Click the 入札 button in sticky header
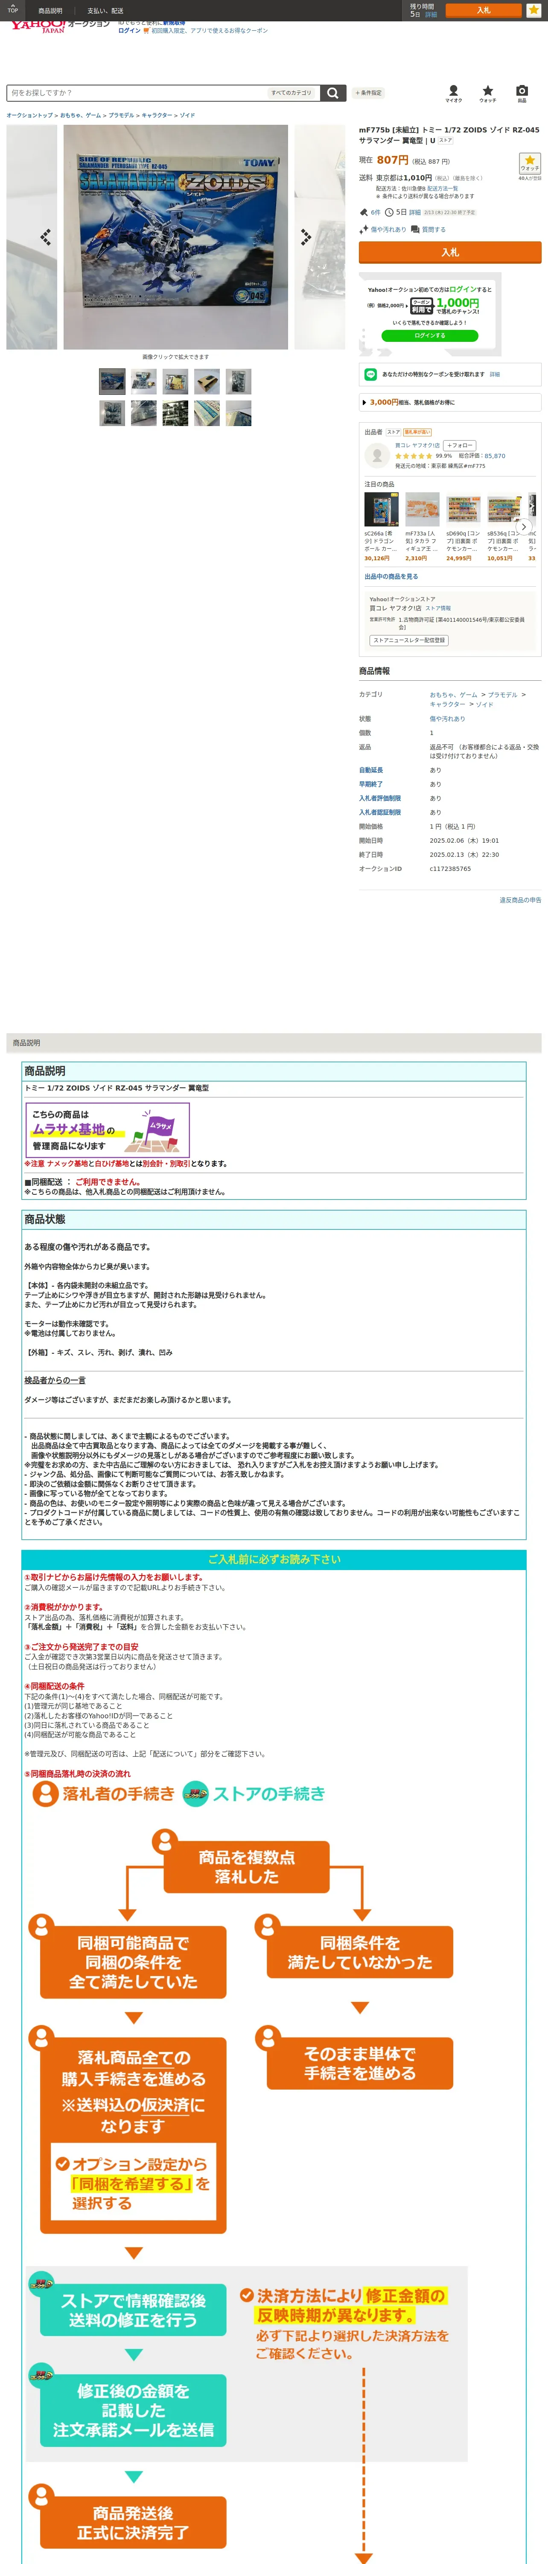 [x=484, y=10]
